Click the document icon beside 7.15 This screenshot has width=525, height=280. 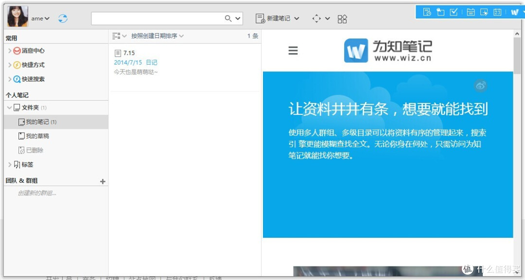point(118,53)
